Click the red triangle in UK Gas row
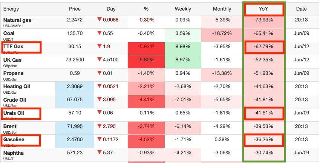 tap(100, 59)
